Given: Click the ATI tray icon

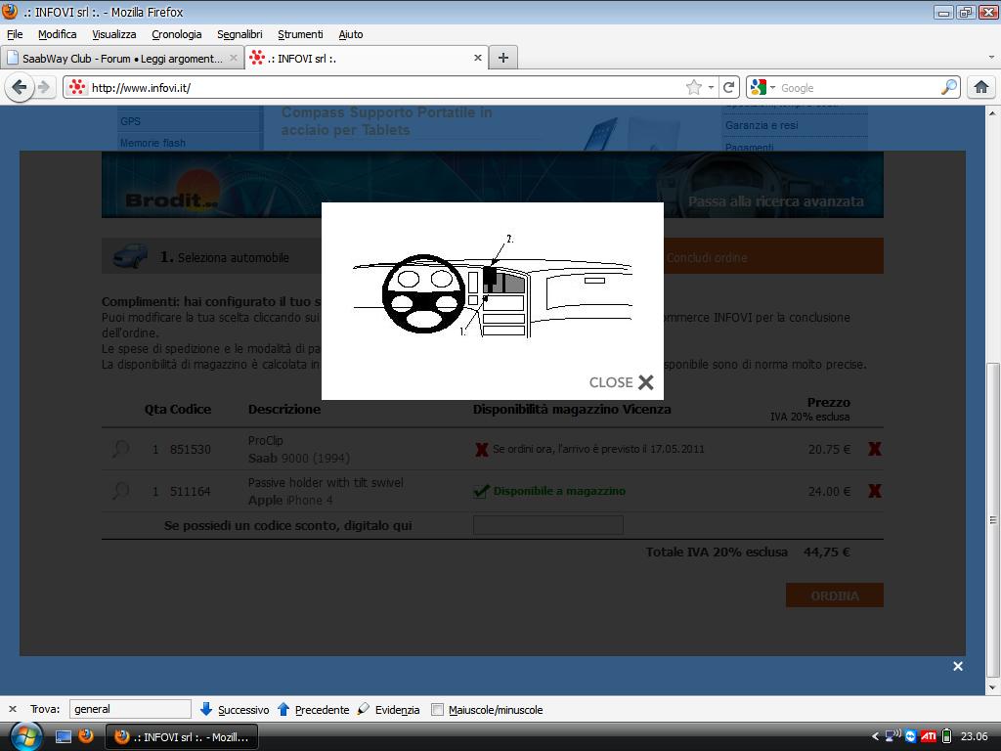Looking at the screenshot, I should click(x=929, y=736).
